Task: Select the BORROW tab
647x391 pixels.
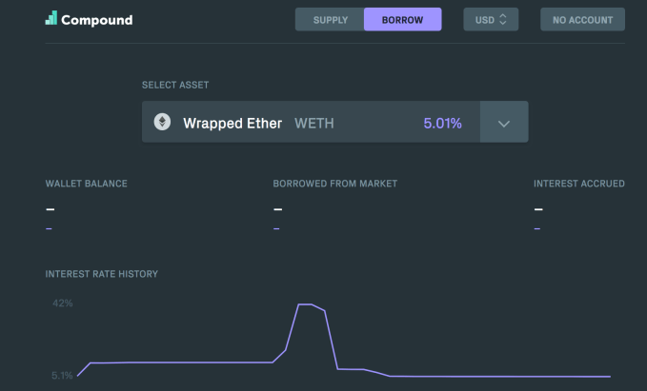Action: [x=402, y=19]
